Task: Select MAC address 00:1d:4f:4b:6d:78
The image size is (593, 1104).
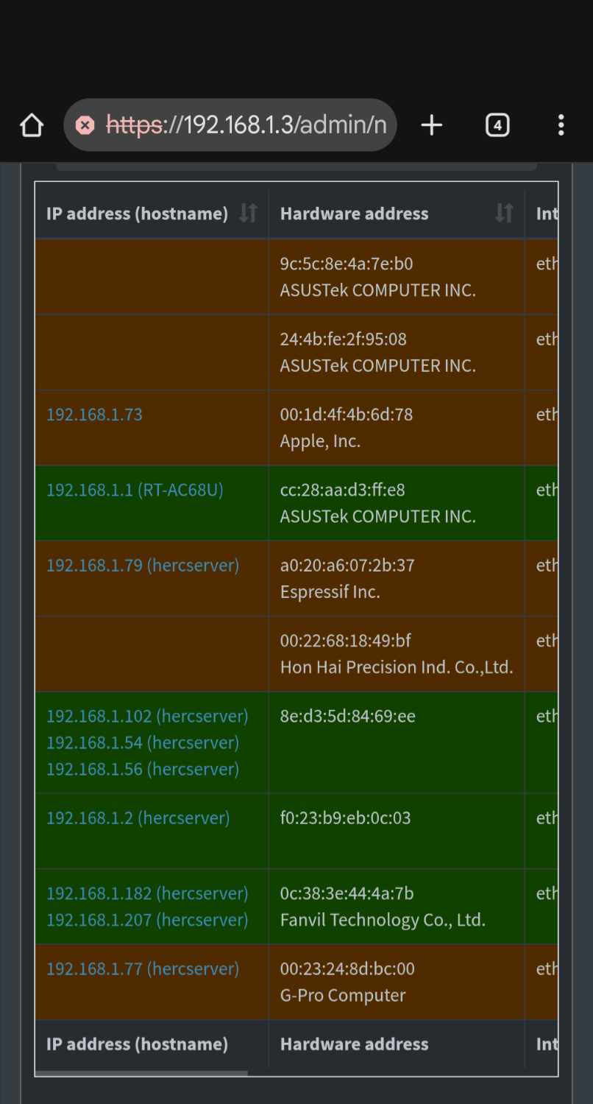Action: 347,415
